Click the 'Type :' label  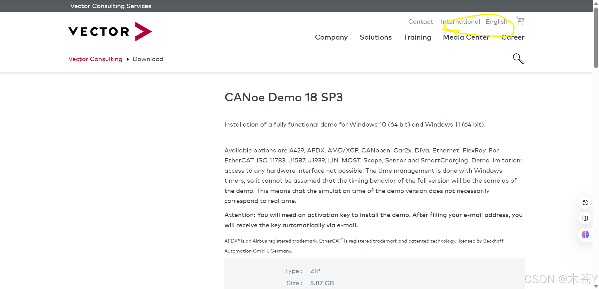tap(294, 271)
